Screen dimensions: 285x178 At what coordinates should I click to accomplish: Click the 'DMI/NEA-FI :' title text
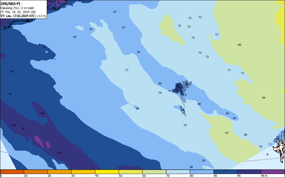pos(11,4)
